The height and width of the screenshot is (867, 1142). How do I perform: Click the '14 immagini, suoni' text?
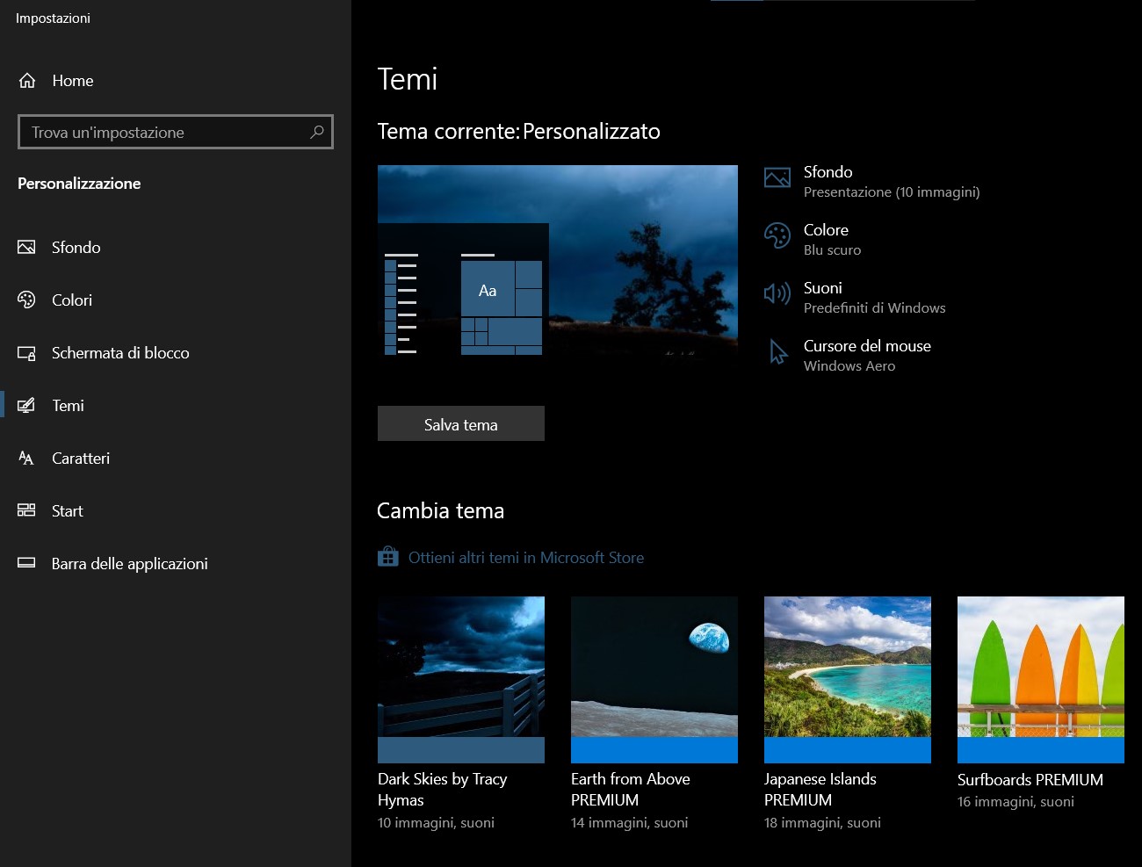(x=629, y=823)
